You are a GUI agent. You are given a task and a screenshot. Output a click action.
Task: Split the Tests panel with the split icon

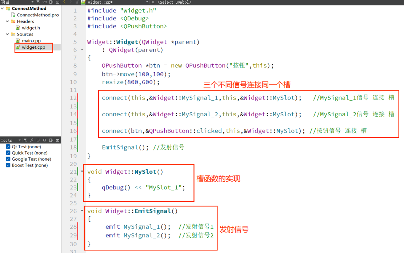(x=51, y=140)
